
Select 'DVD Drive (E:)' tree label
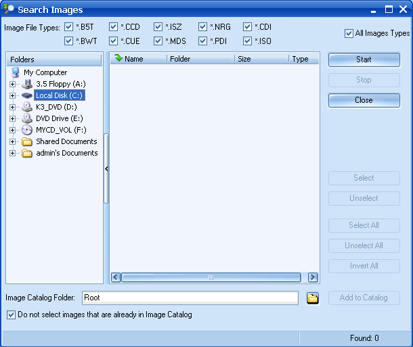pos(60,118)
